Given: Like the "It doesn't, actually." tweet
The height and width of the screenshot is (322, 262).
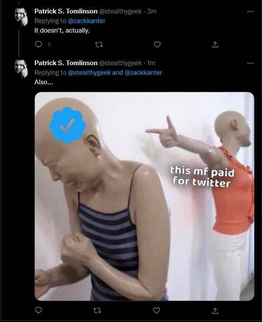Looking at the screenshot, I should tap(157, 45).
